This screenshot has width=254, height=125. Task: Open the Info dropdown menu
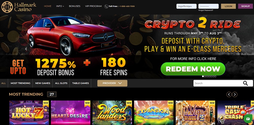[60, 6]
